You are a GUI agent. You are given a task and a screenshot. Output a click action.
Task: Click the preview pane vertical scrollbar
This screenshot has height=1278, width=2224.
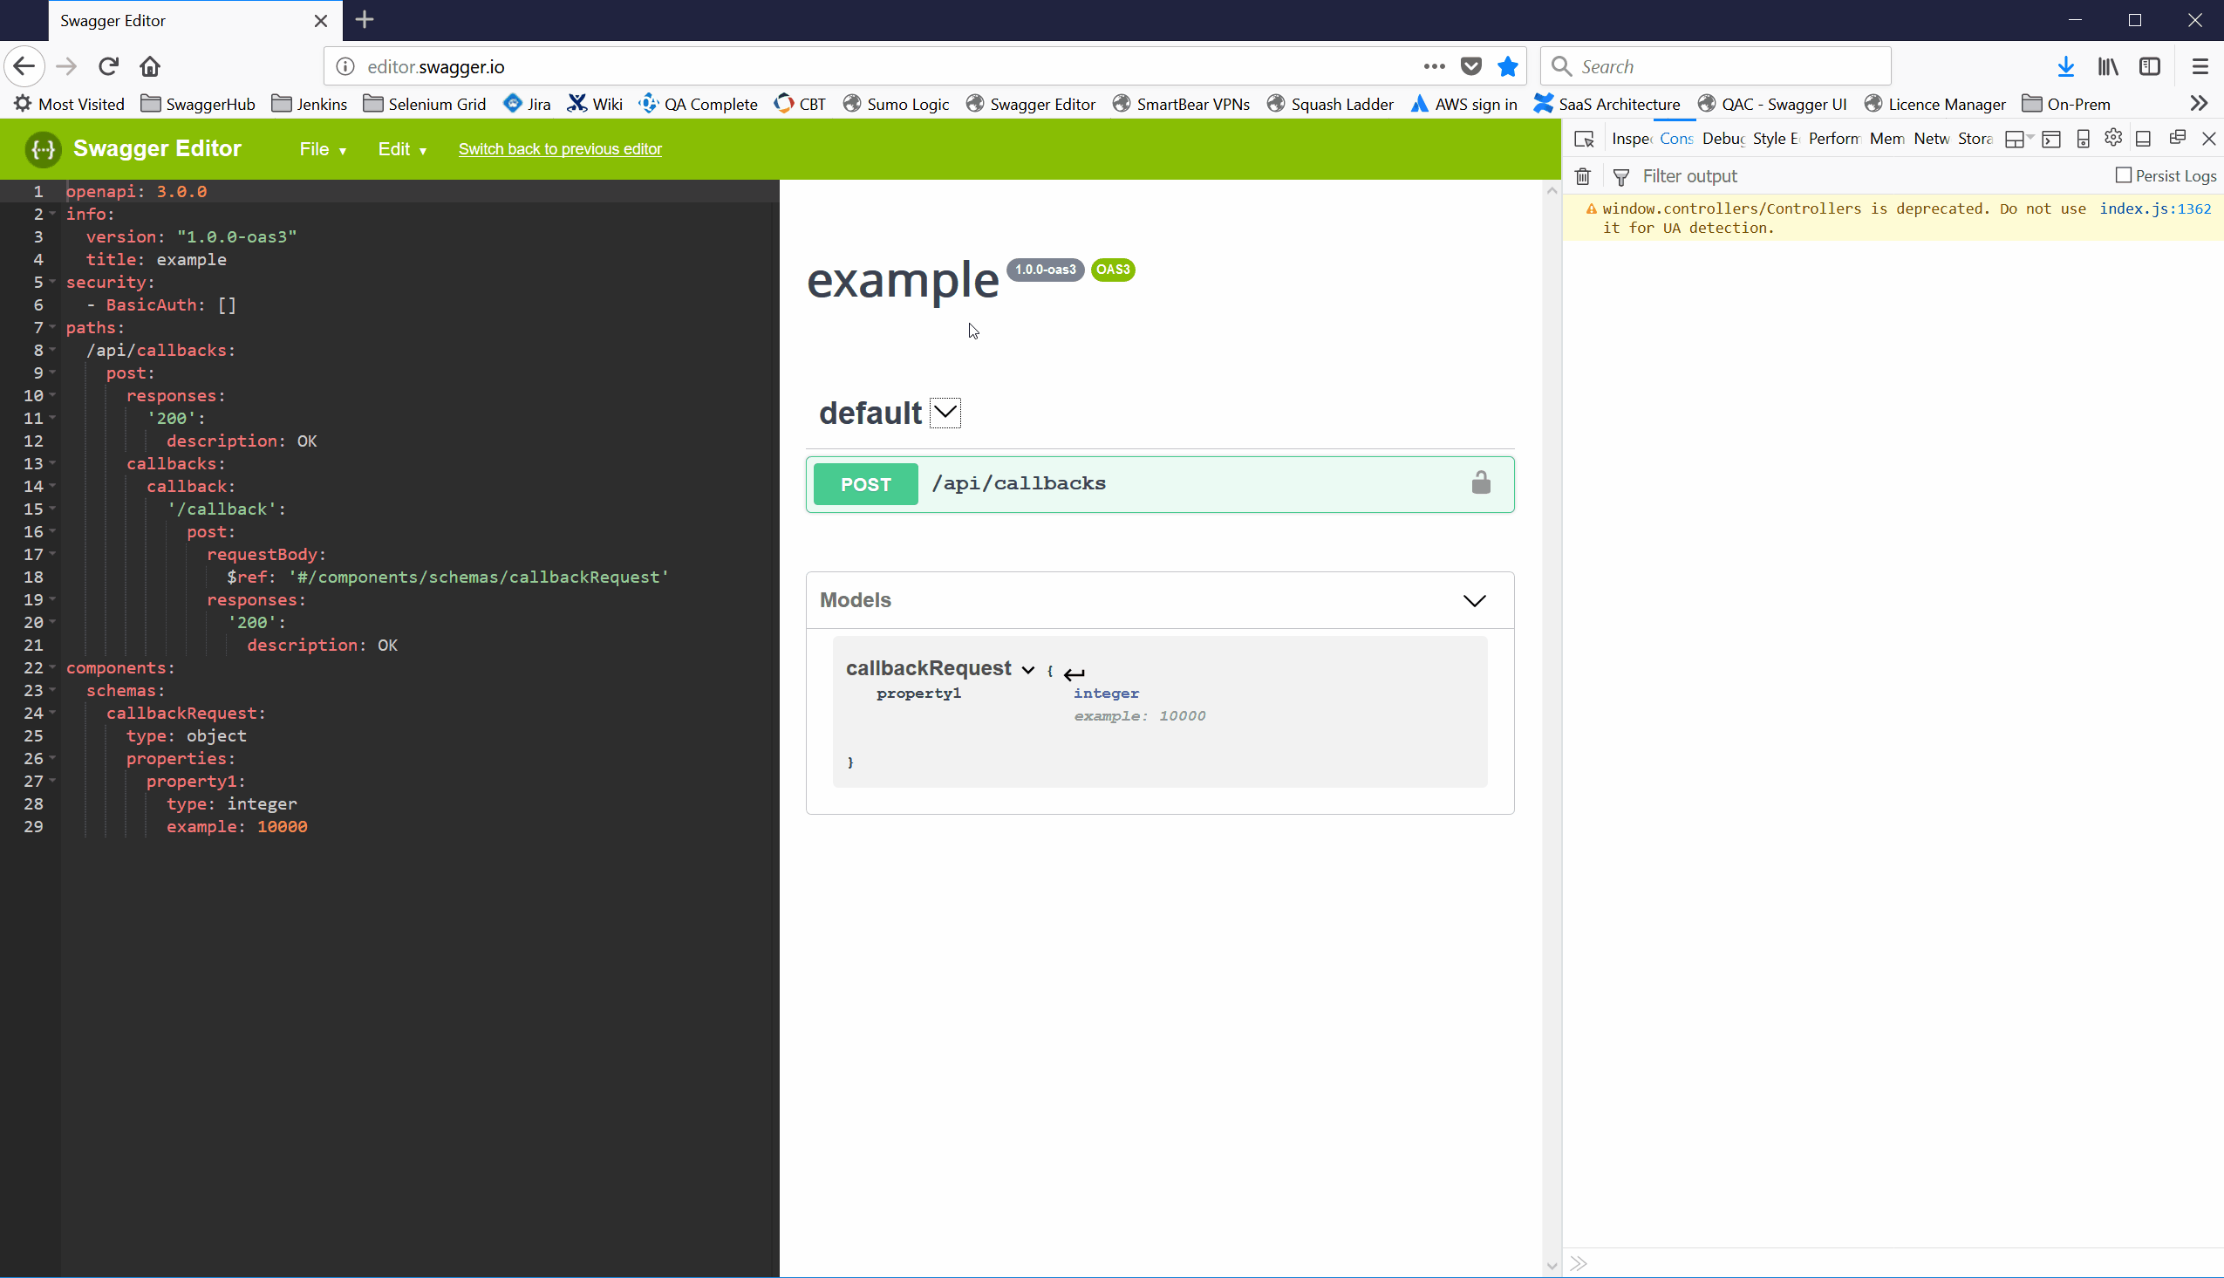pos(1552,727)
